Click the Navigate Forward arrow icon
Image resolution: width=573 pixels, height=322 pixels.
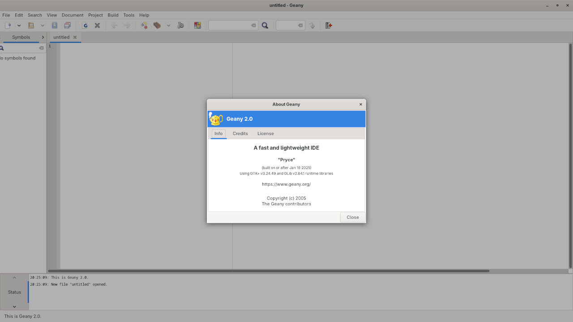pyautogui.click(x=127, y=25)
